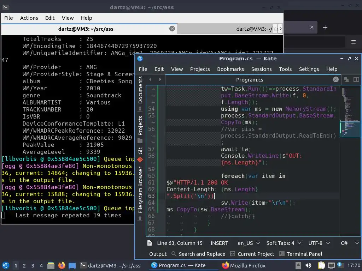Open quick open icon right of tab bar

[346, 79]
